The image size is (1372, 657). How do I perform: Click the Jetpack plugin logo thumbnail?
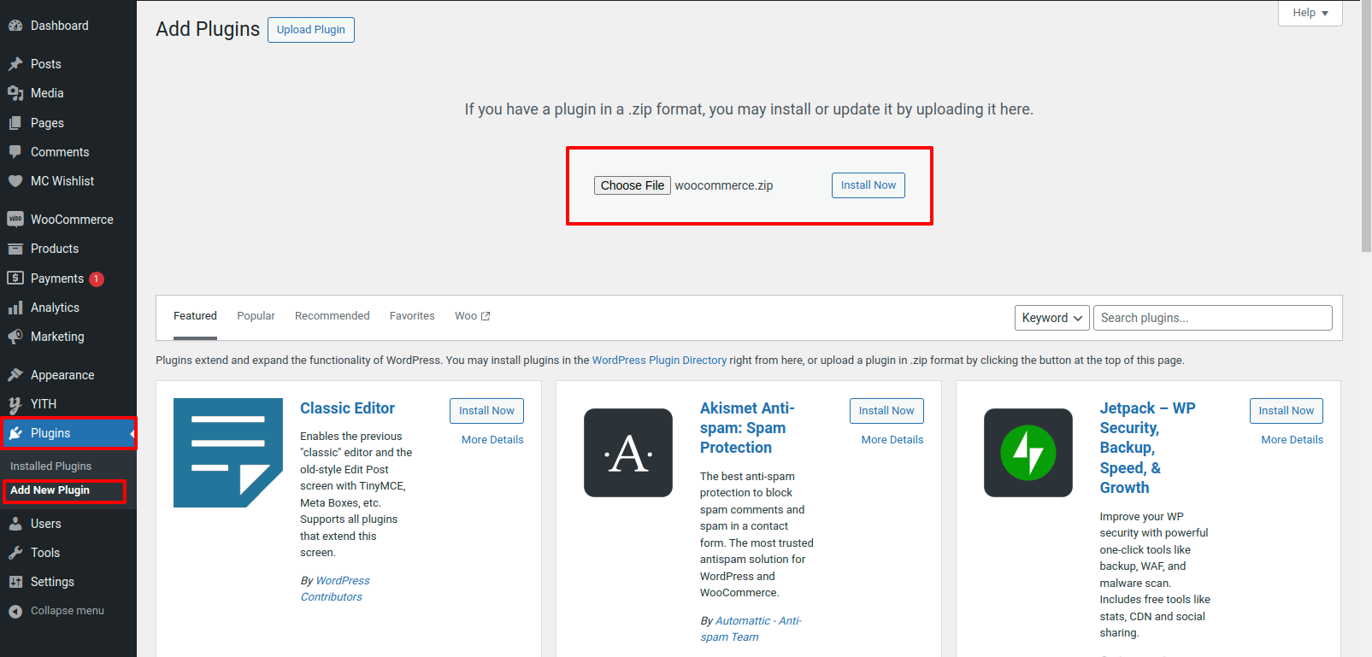click(1028, 453)
